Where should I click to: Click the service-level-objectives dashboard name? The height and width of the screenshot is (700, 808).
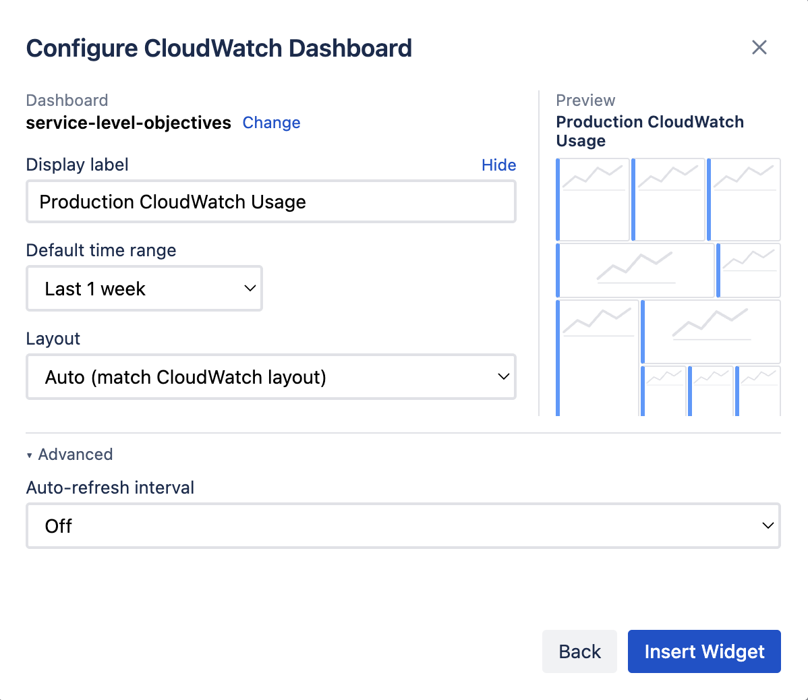128,123
